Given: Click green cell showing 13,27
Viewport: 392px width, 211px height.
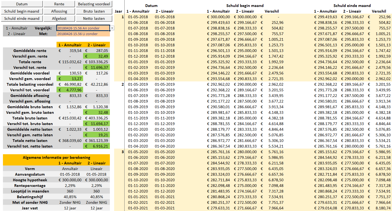Looking at the screenshot, I should [x=70, y=79].
